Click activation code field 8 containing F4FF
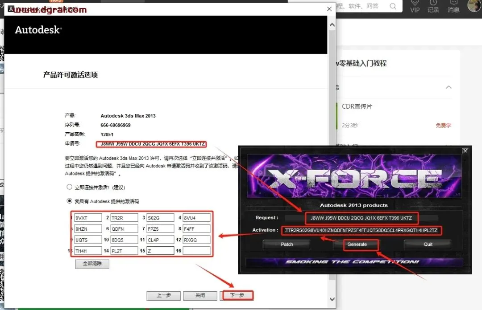Screen dimensions: 482x310 coord(196,228)
